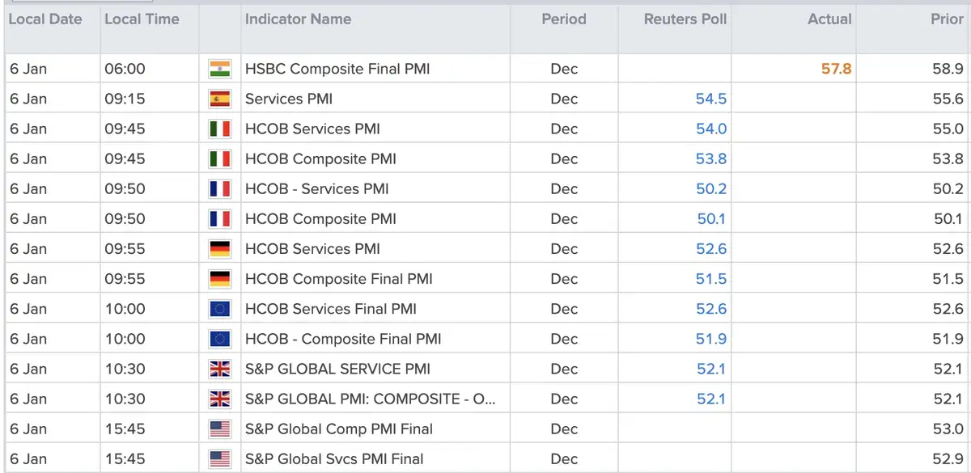Click the Reuters Poll value 50.1
Viewport: 971px width, 473px height.
point(712,218)
